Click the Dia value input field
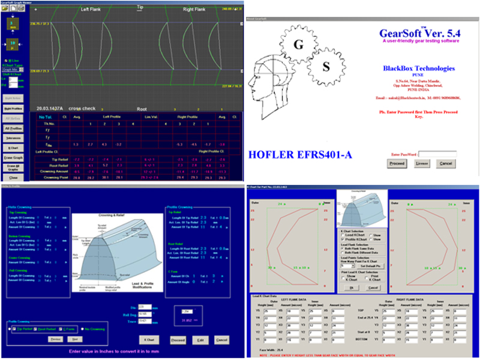Viewport: 480px width, 360px height. click(x=146, y=306)
